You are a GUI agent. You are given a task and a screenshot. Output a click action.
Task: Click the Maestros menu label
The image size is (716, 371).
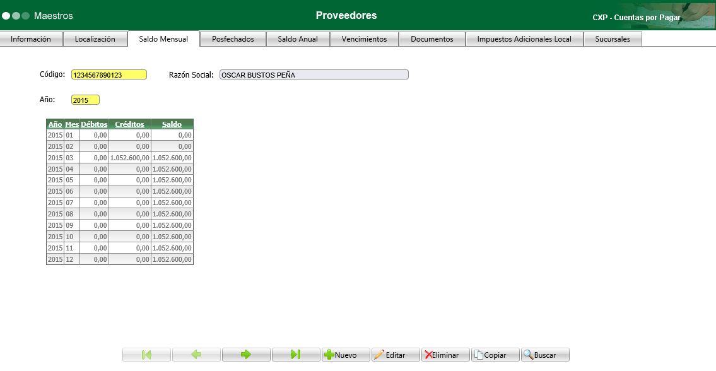click(x=54, y=16)
